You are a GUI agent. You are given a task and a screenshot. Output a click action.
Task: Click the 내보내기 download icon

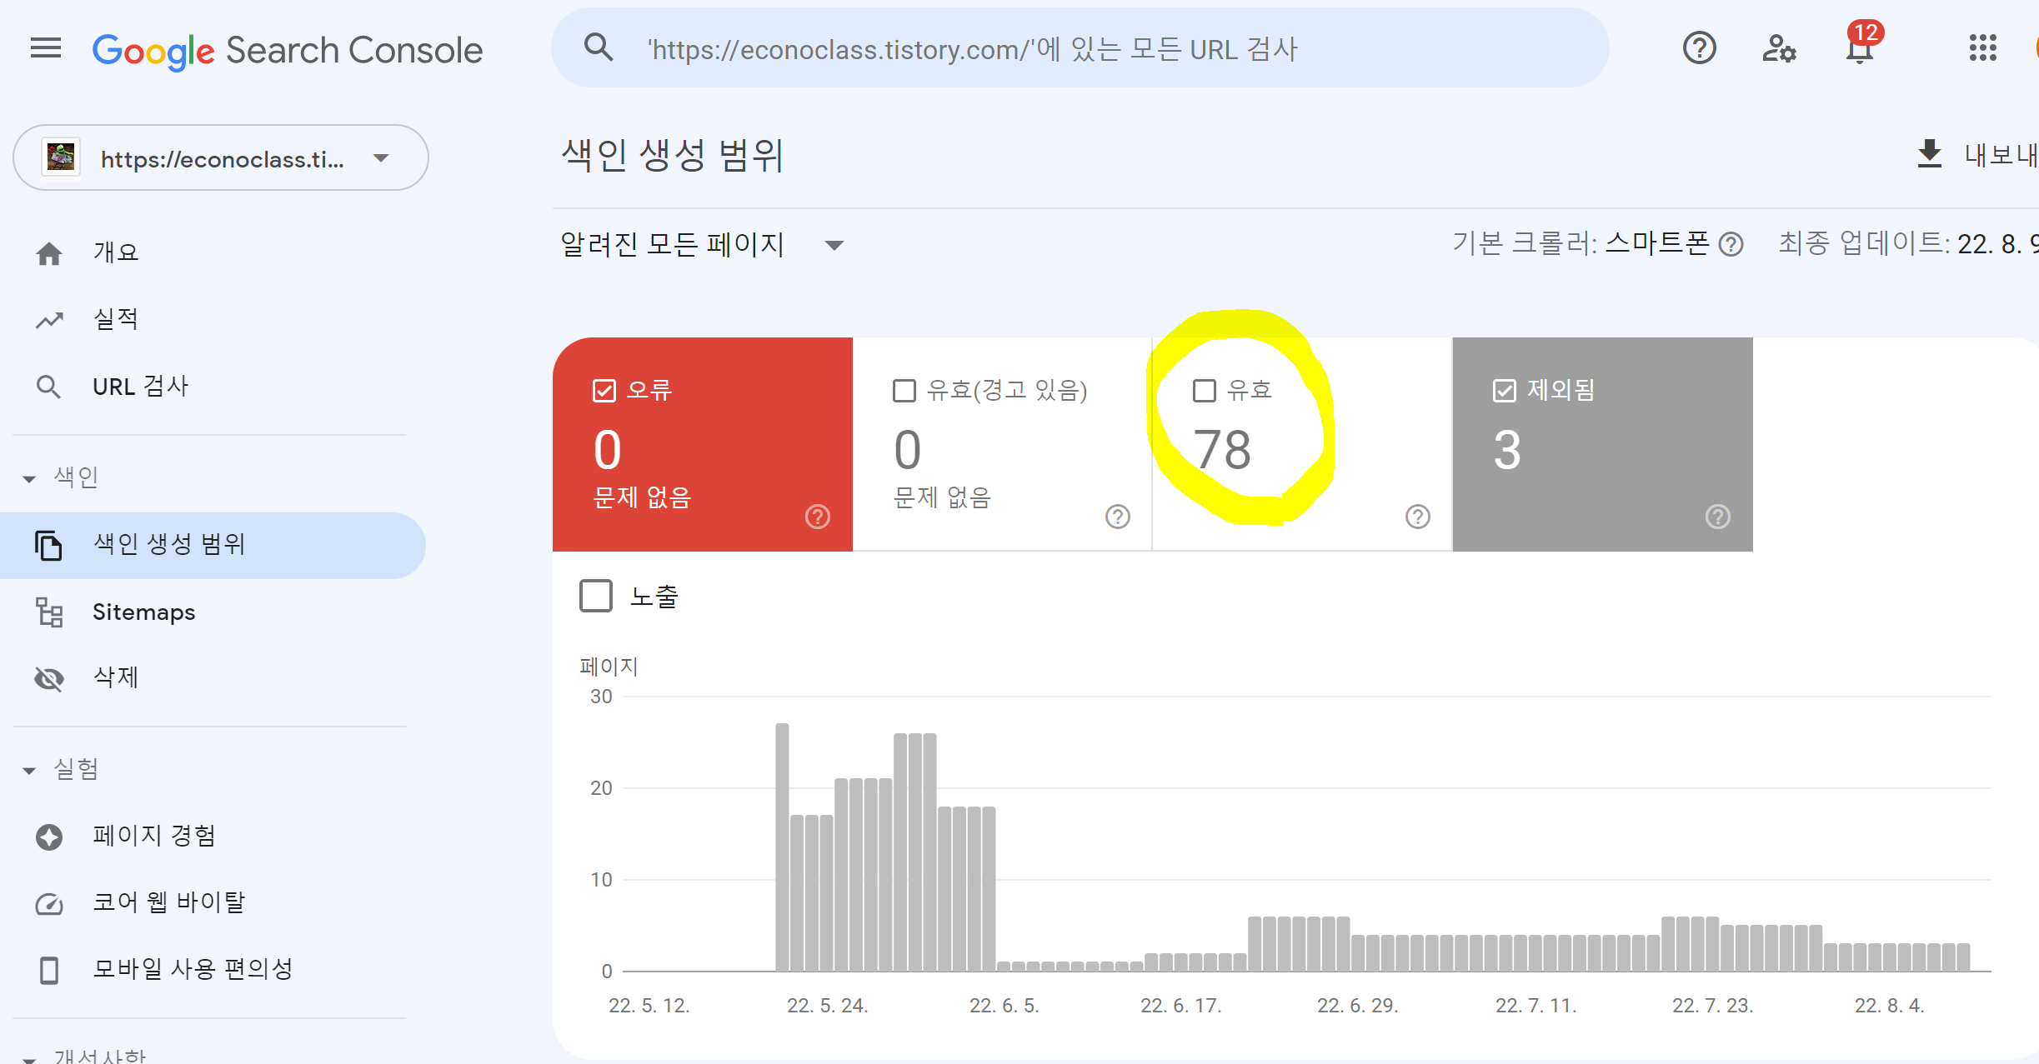[x=1929, y=154]
